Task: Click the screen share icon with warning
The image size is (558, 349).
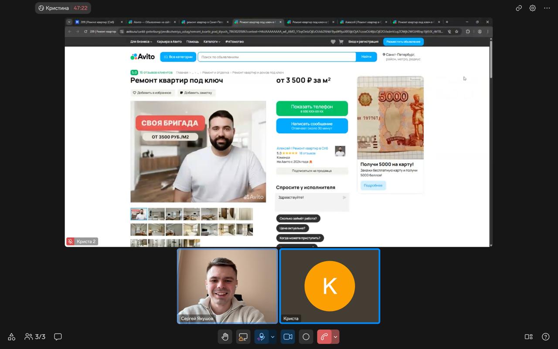Action: pos(243,337)
